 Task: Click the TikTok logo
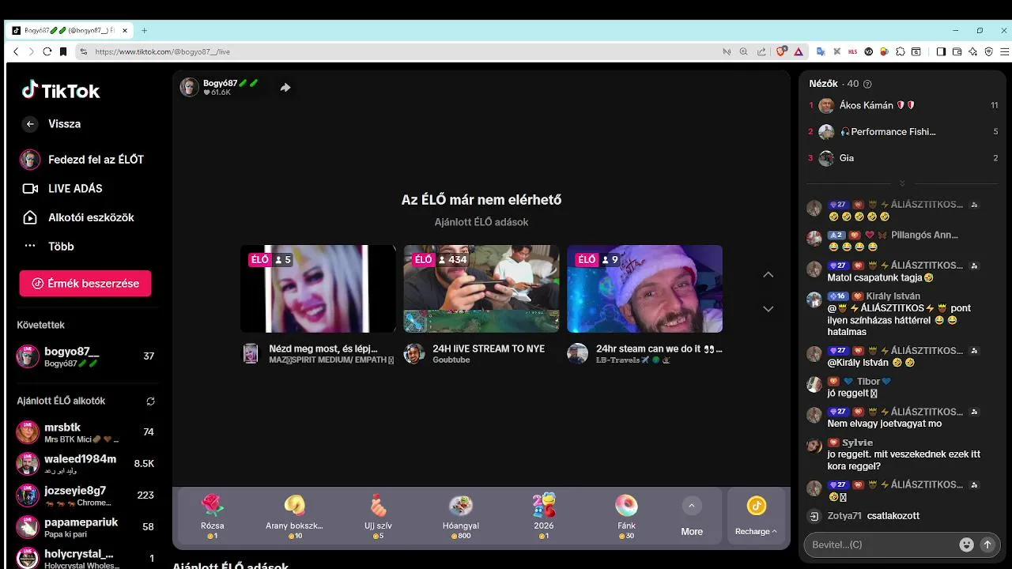coord(61,91)
